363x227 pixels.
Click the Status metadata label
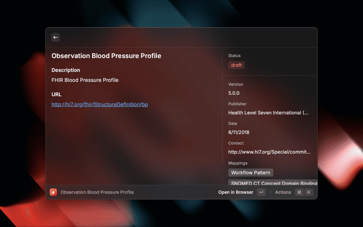pos(234,56)
